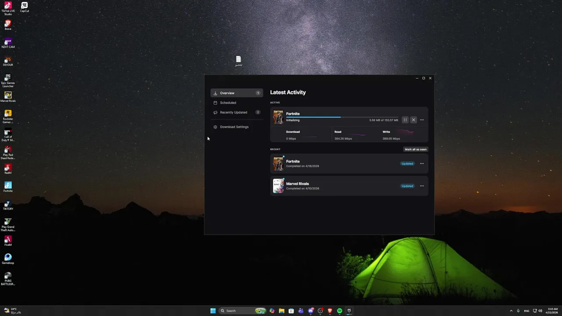The height and width of the screenshot is (316, 562).
Task: Open Epic Games Launcher taskbar icon
Action: pos(349,311)
